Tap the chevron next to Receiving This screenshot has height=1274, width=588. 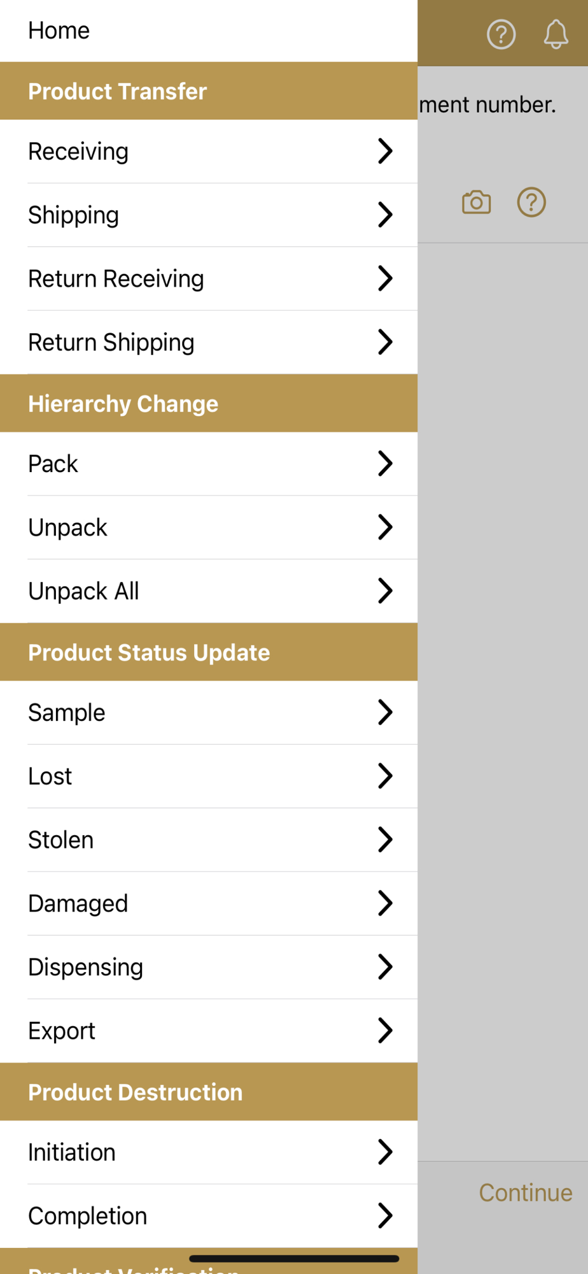(x=385, y=151)
